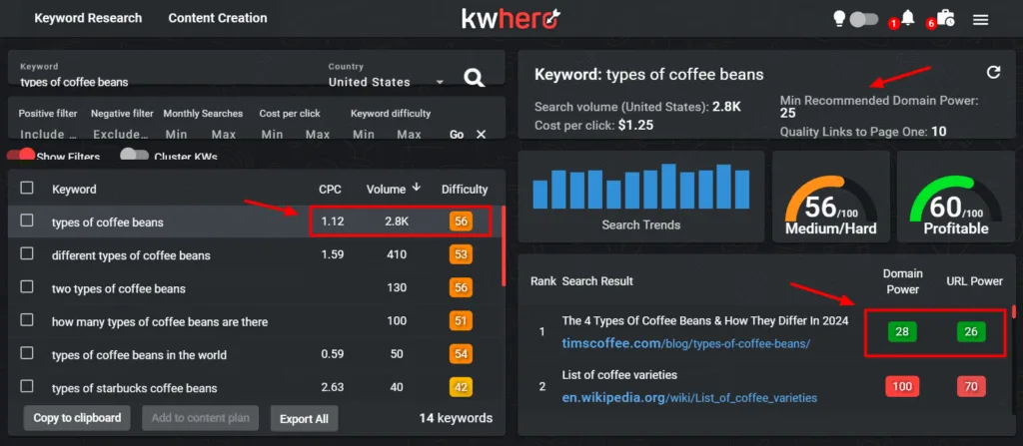Click the Cost per click Min field
Screen dimensions: 1023x446
point(272,135)
